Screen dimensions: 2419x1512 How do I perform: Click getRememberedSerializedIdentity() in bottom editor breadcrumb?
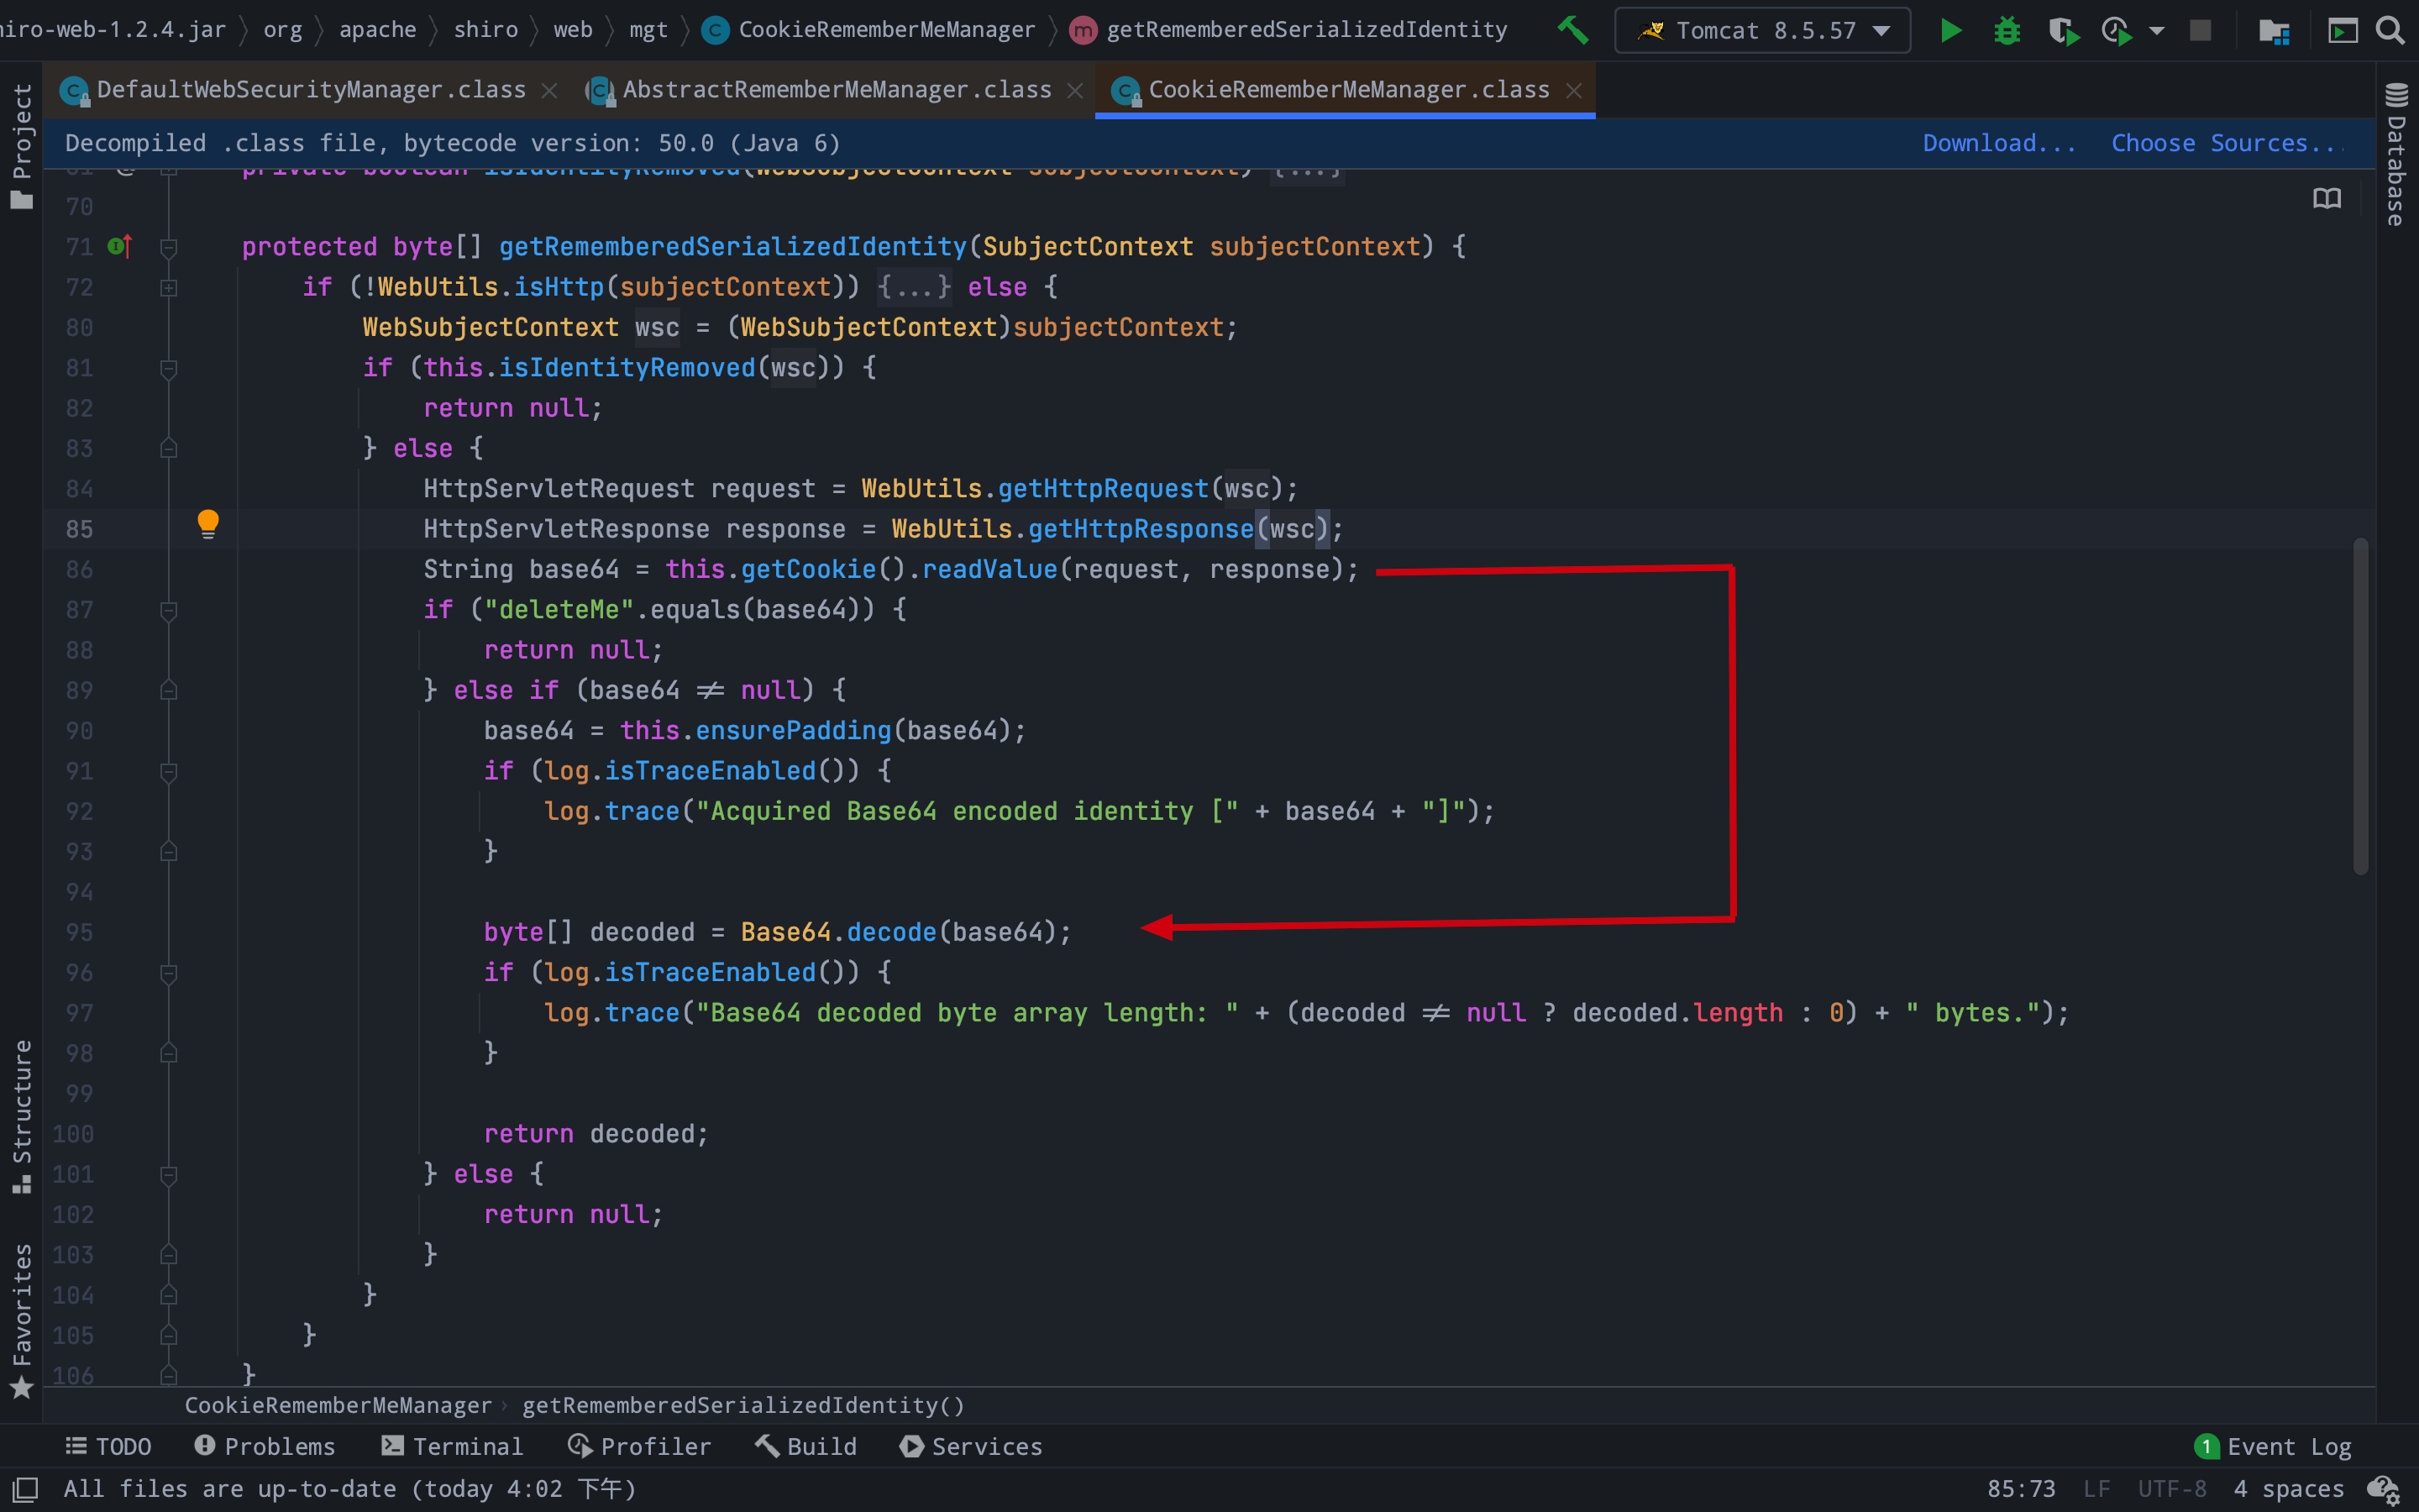[742, 1405]
